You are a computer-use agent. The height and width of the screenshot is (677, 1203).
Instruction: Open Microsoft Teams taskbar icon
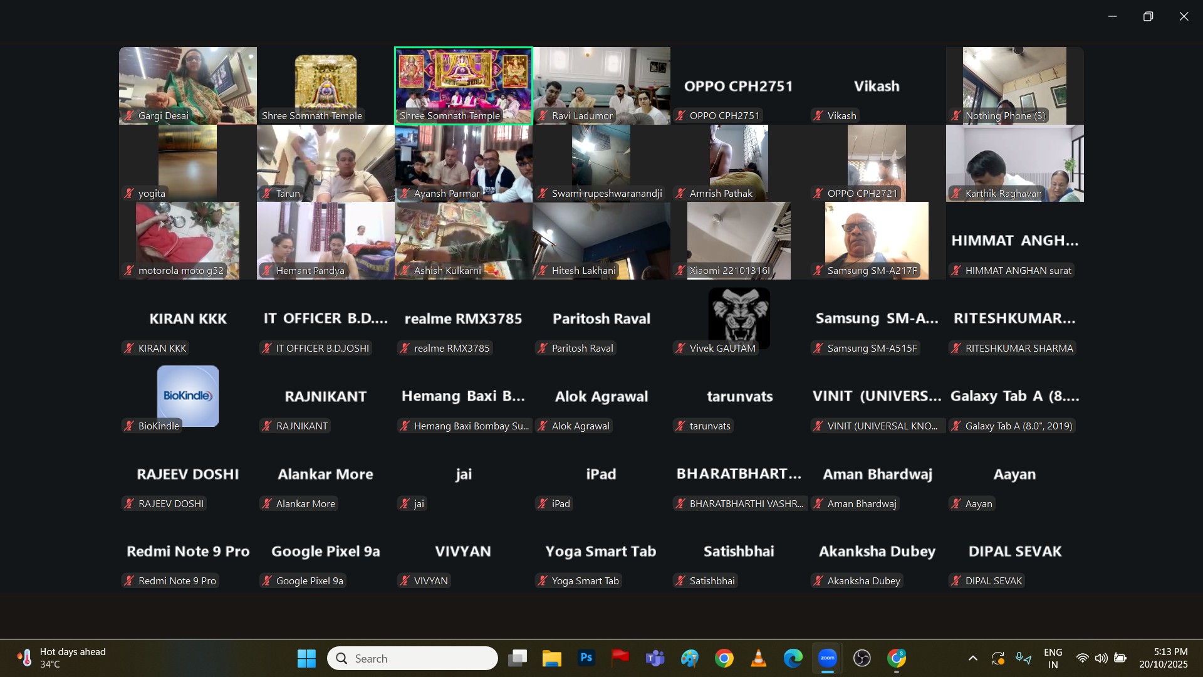(655, 658)
